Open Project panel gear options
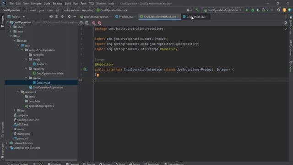The width and height of the screenshot is (293, 165). tap(69, 16)
